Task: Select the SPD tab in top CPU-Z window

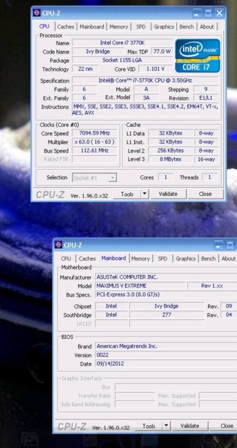Action: (140, 27)
